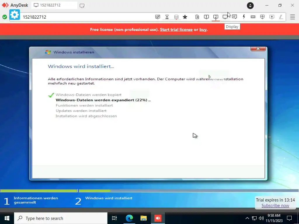This screenshot has width=299, height=224.
Task: Click the volume speaker tray icon
Action: pos(261,218)
